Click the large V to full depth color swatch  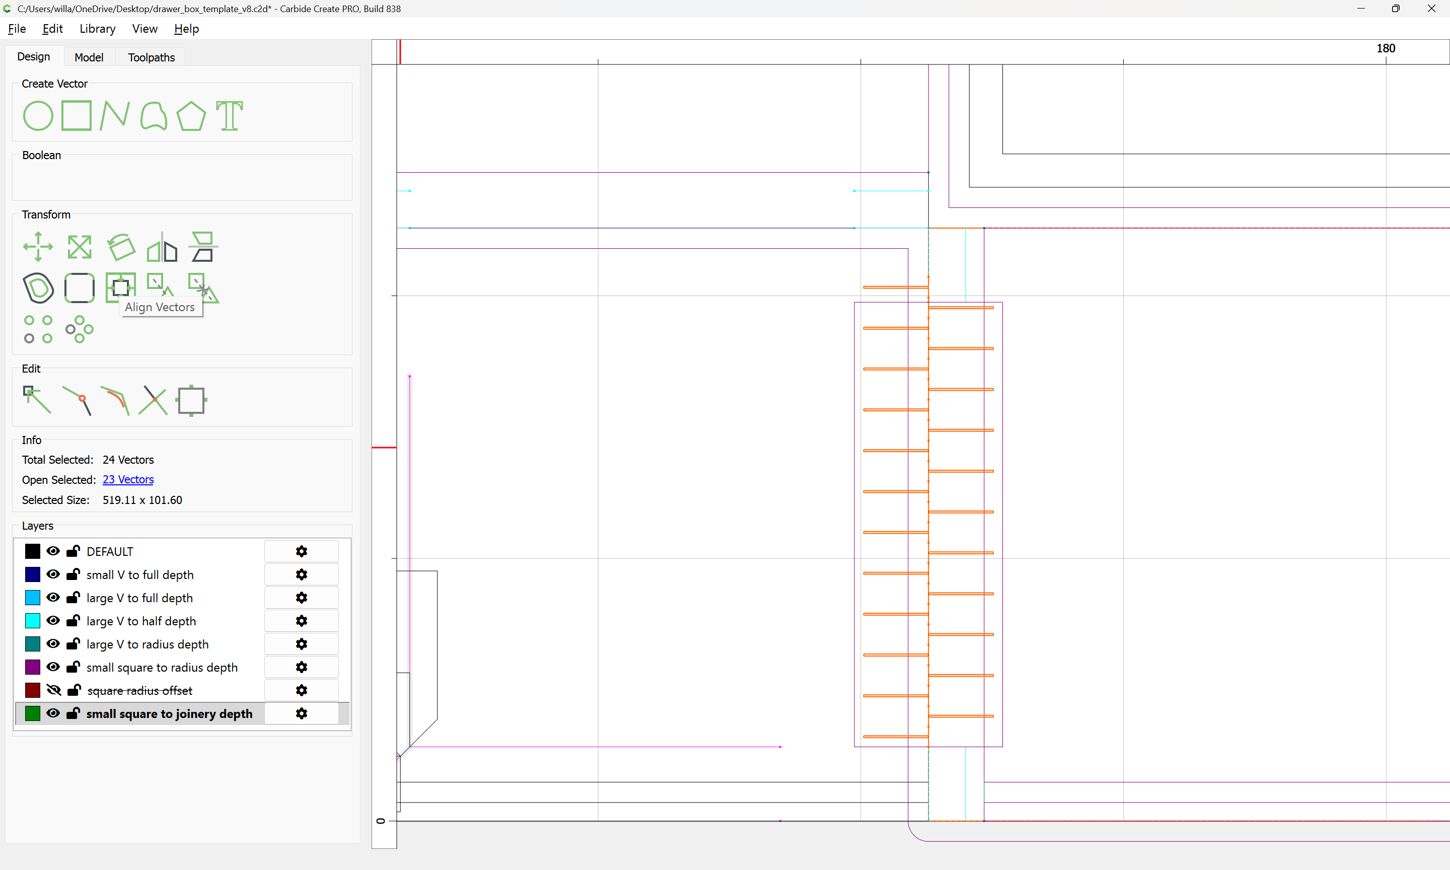pyautogui.click(x=33, y=598)
